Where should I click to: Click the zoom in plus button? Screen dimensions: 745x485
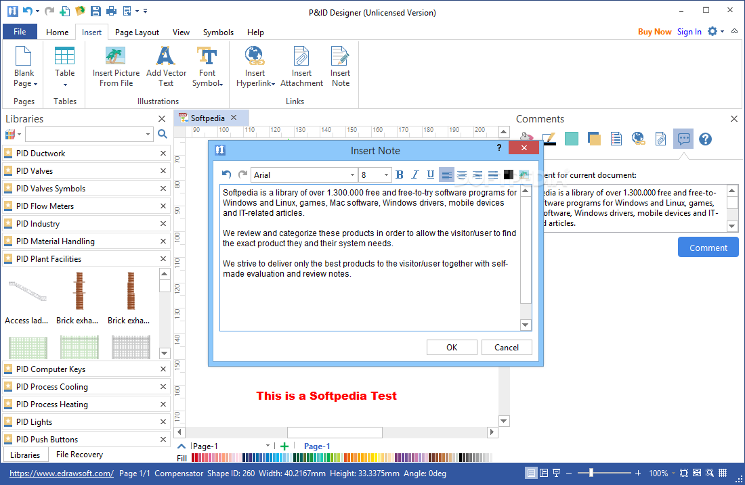[638, 473]
